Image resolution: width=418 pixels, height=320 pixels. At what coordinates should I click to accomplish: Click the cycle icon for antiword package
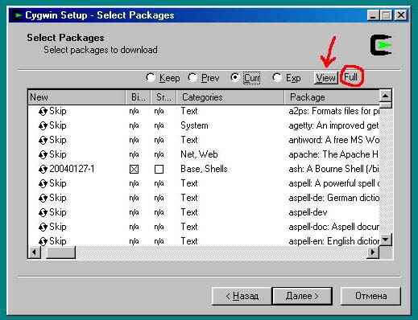pyautogui.click(x=43, y=140)
